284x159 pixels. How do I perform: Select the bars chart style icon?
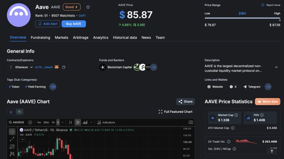(x=71, y=122)
